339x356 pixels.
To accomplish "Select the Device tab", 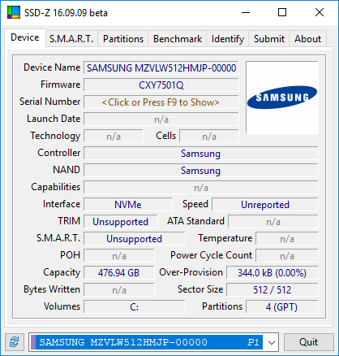I will click(25, 37).
